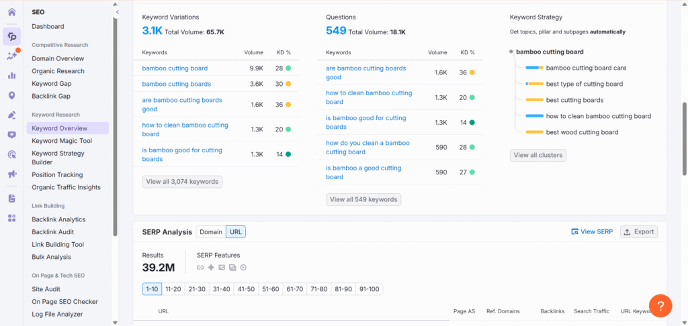Click the link SERP feature icon
This screenshot has width=688, height=326.
click(200, 267)
